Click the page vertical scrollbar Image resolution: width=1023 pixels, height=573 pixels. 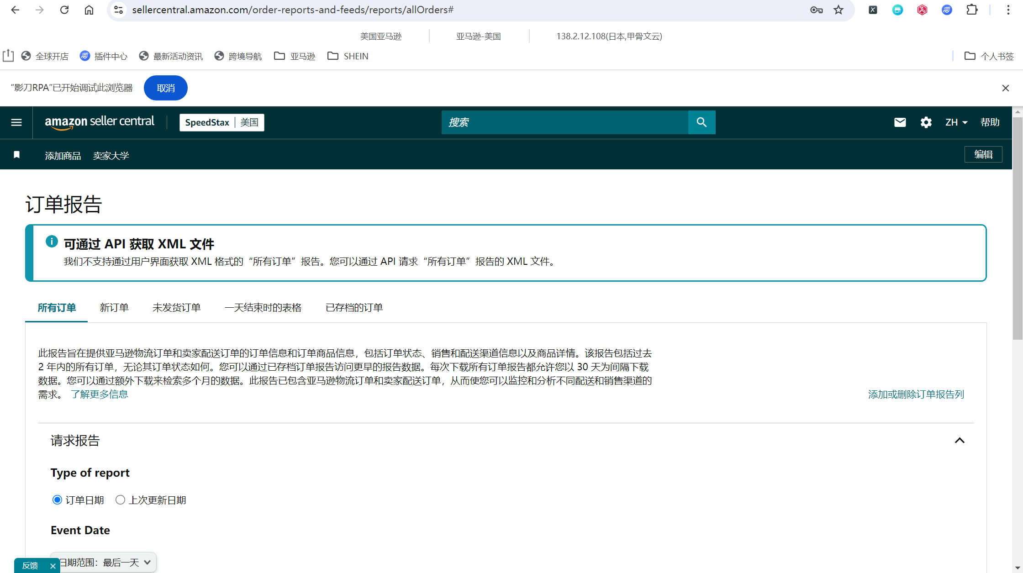point(1018,228)
